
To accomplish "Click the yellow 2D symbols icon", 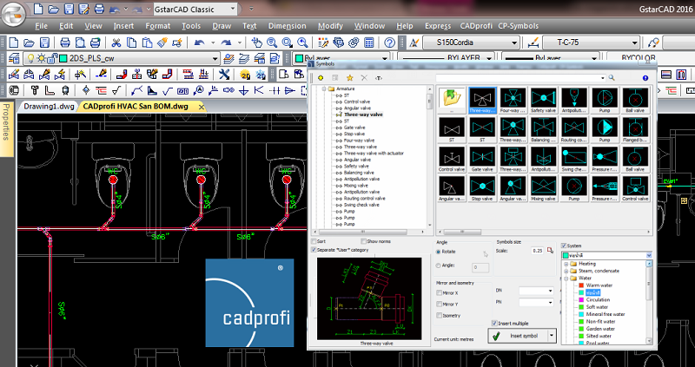I will [245, 74].
